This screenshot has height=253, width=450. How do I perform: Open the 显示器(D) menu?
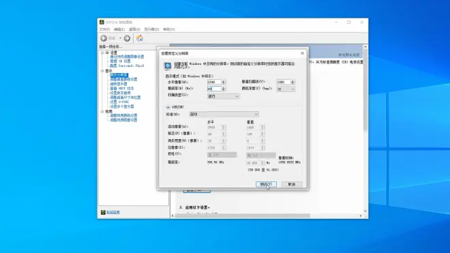[151, 29]
